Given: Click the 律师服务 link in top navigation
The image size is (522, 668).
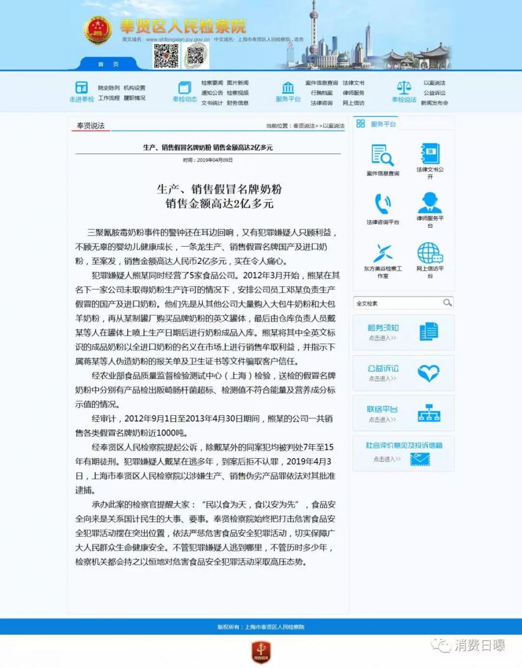Looking at the screenshot, I should click(353, 93).
